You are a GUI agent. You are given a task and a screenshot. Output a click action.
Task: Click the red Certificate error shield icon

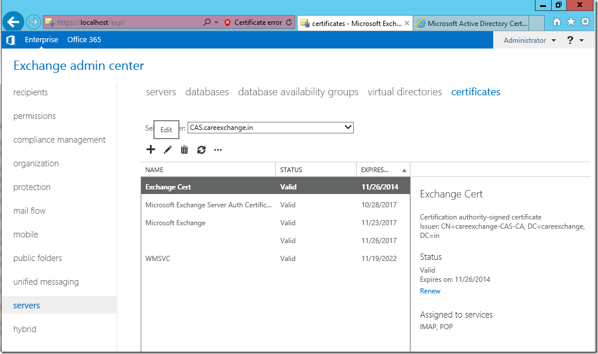228,23
